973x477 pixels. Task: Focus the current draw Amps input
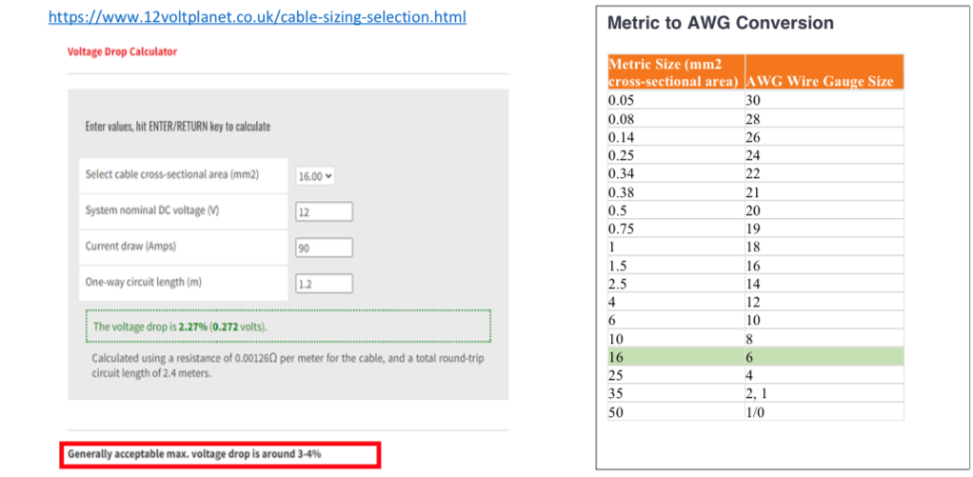(x=324, y=248)
